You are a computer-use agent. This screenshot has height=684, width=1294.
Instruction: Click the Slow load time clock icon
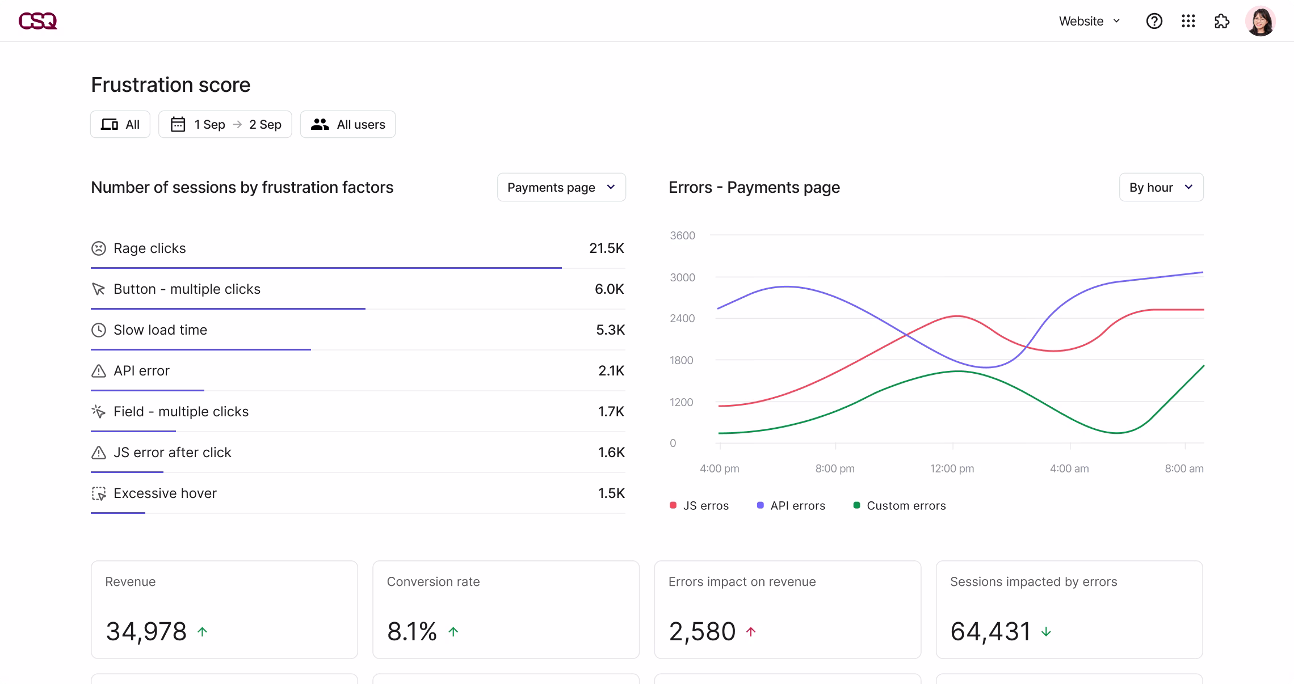coord(99,330)
